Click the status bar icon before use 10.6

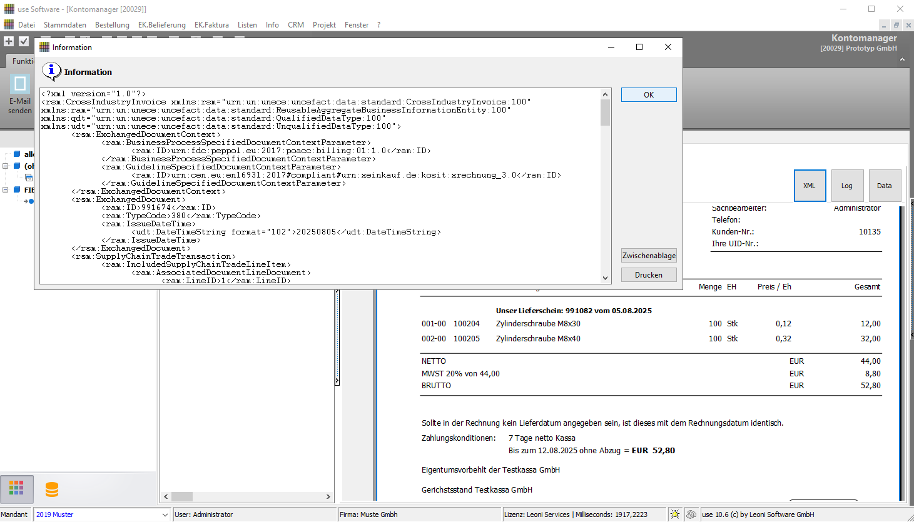(x=691, y=514)
